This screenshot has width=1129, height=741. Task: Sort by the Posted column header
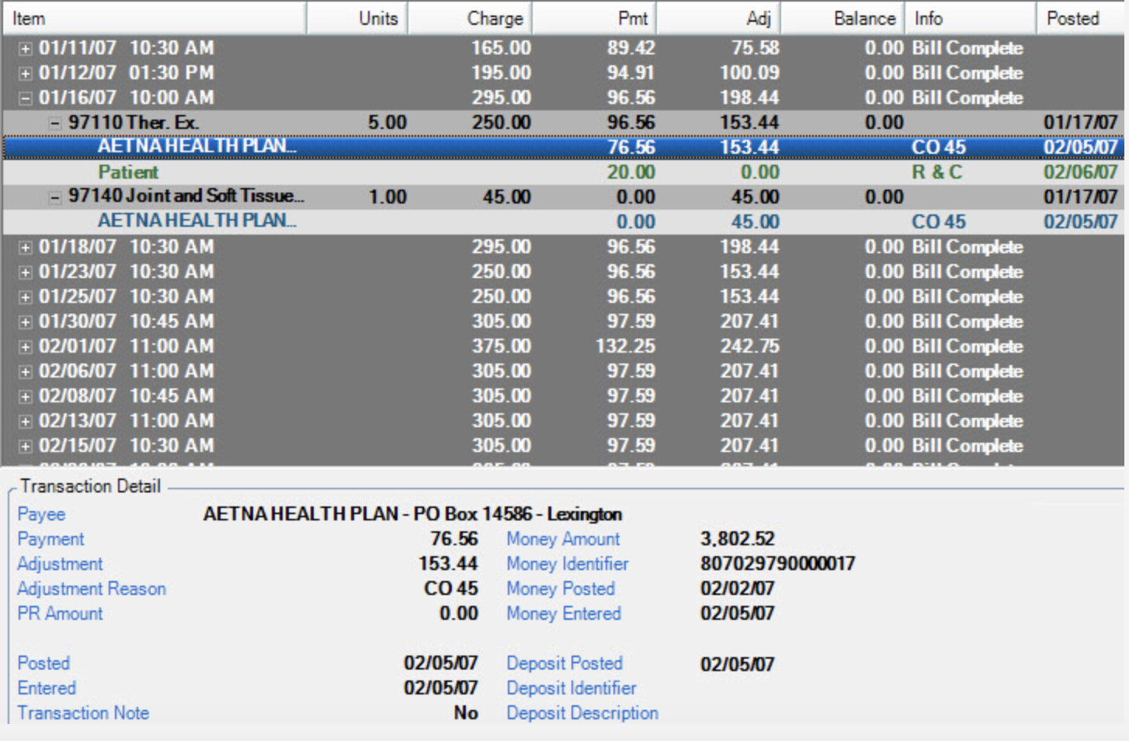pyautogui.click(x=1073, y=17)
